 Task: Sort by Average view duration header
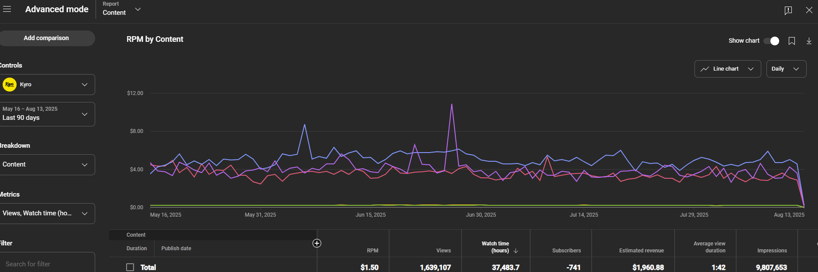(x=709, y=247)
